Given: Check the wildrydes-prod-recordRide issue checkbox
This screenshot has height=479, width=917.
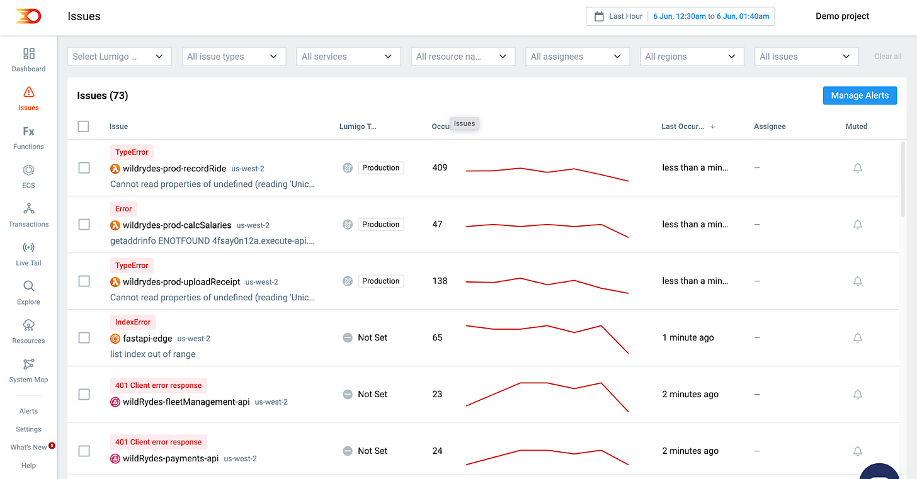Looking at the screenshot, I should [x=84, y=168].
